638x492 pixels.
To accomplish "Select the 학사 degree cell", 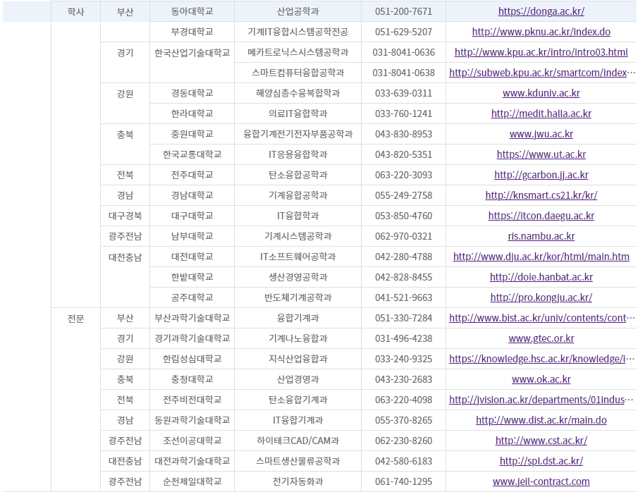I will [75, 12].
